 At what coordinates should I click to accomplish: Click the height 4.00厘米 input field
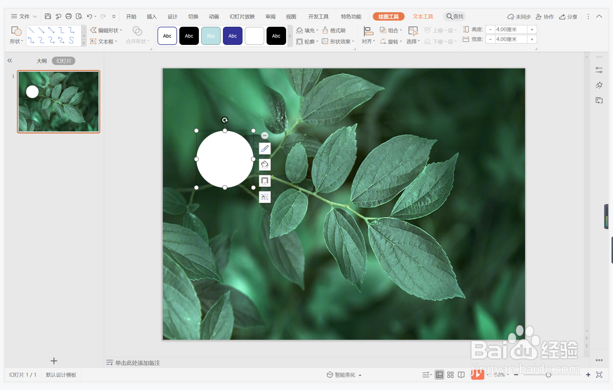click(x=511, y=30)
